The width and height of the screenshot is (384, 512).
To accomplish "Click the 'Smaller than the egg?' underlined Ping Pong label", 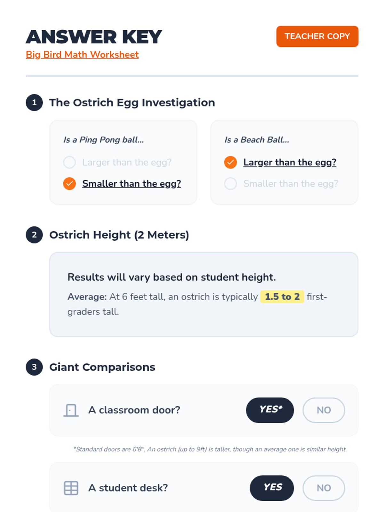I will click(132, 184).
